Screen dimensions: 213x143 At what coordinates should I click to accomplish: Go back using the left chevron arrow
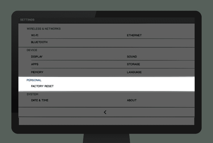click(105, 112)
